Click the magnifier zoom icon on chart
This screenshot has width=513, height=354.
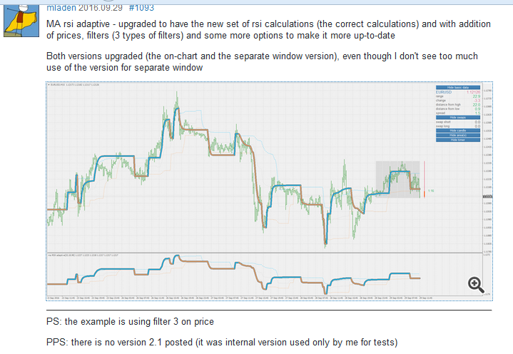pos(476,283)
